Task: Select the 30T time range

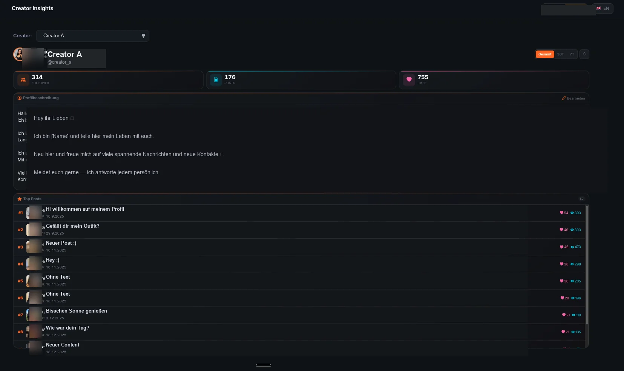Action: point(561,54)
